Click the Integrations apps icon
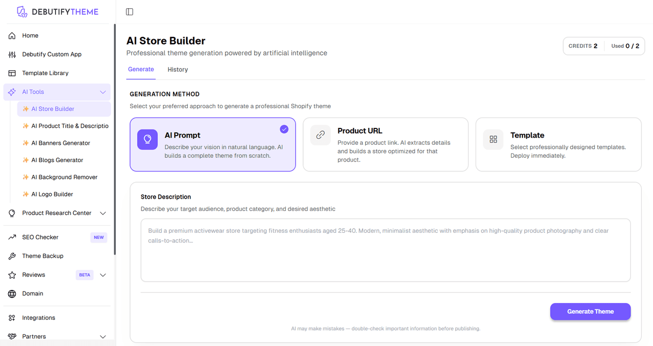This screenshot has width=653, height=346. tap(12, 318)
